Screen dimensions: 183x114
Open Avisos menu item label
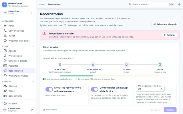(12, 36)
